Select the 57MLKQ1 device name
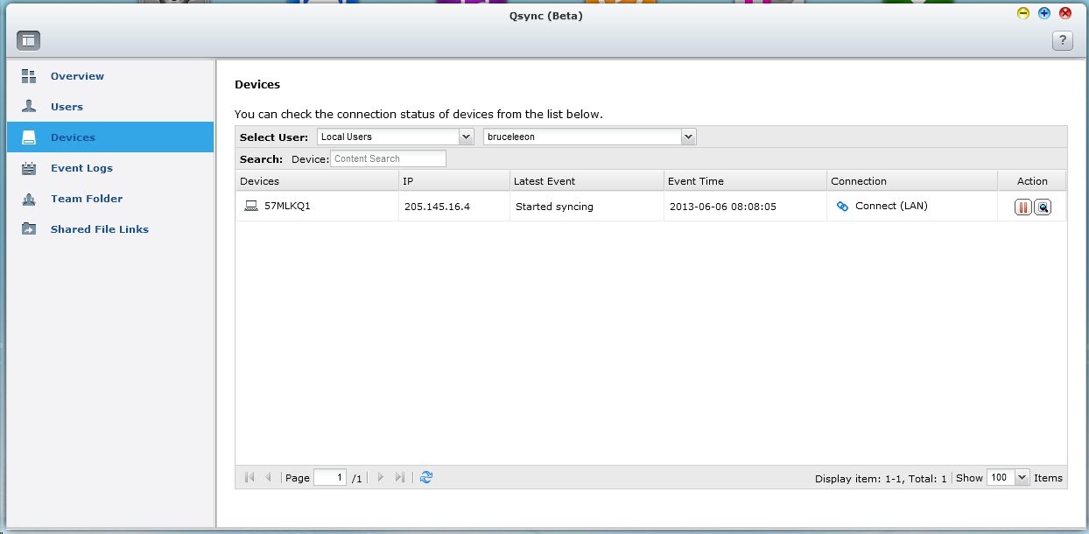1089x534 pixels. coord(287,207)
